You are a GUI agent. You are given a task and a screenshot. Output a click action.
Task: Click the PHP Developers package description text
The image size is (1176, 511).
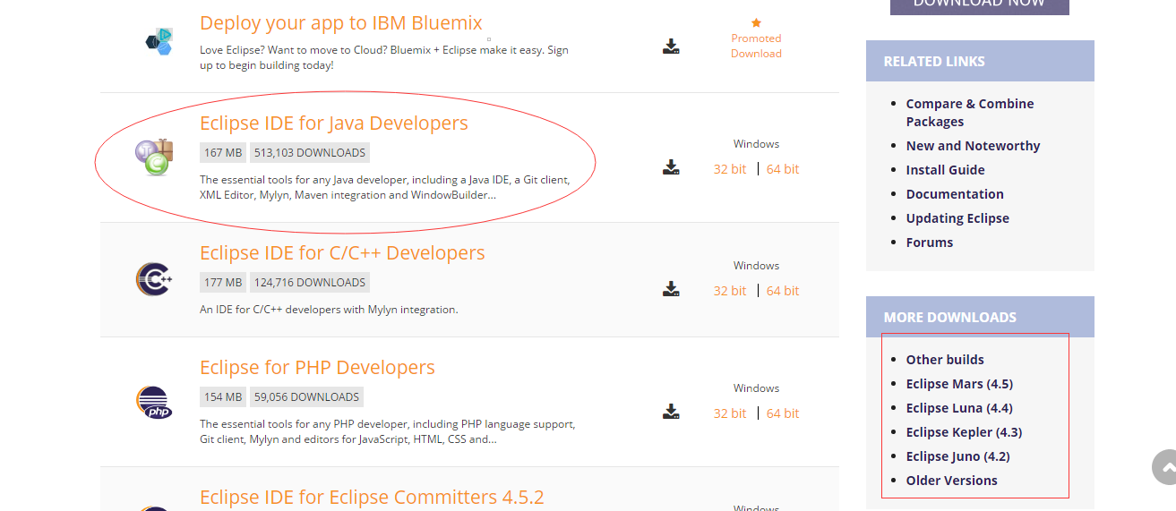(x=387, y=431)
